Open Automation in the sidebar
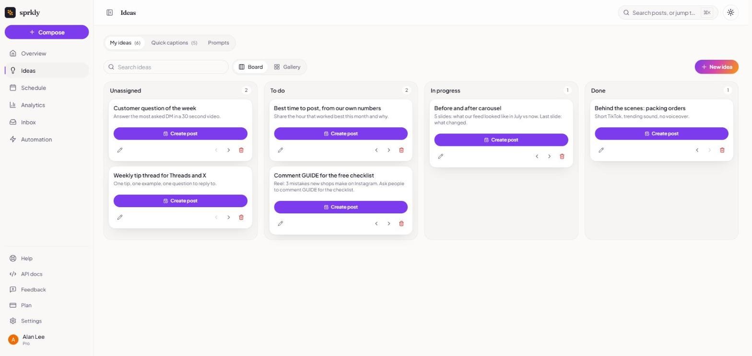Screen dimensions: 752x356 point(47,140)
